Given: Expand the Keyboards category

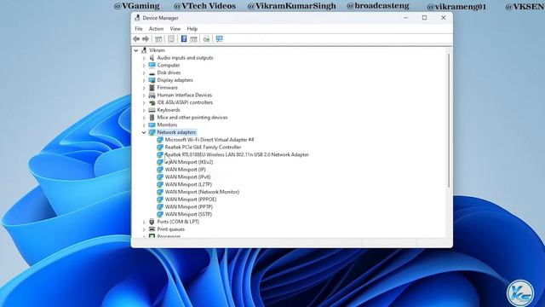Looking at the screenshot, I should (144, 110).
